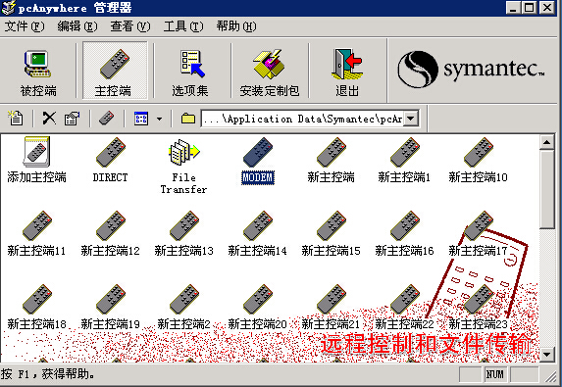Select the 新主控端16 item
This screenshot has width=562, height=387.
[x=405, y=234]
